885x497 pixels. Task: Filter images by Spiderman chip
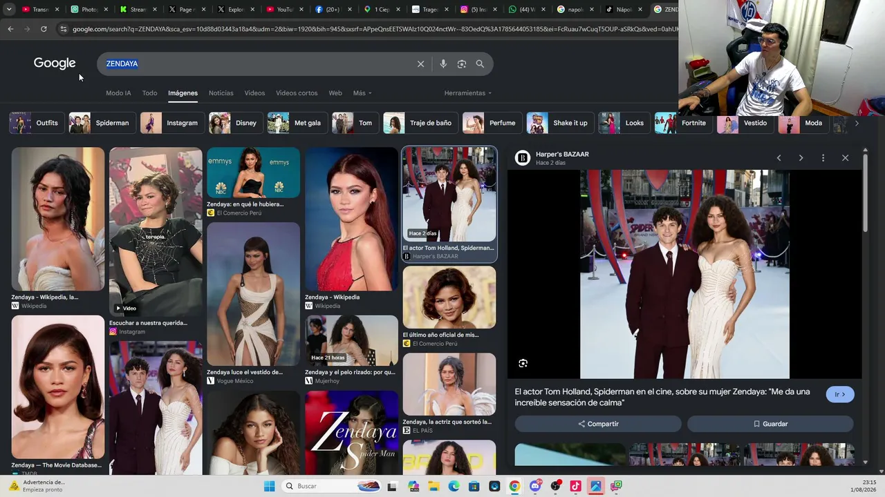pyautogui.click(x=101, y=123)
